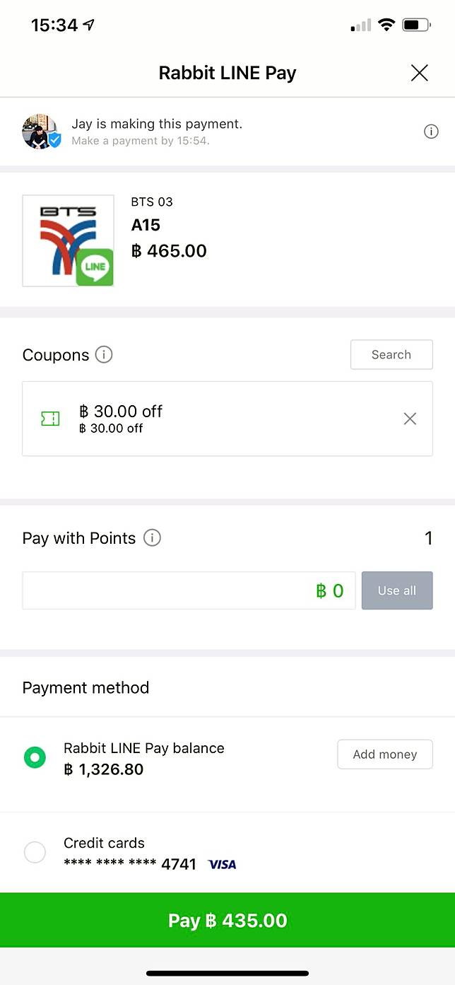
Task: Tap the payment info icon beside Jay
Action: pyautogui.click(x=431, y=132)
